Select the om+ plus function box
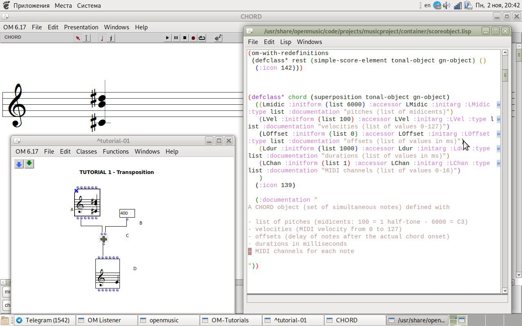 104,239
